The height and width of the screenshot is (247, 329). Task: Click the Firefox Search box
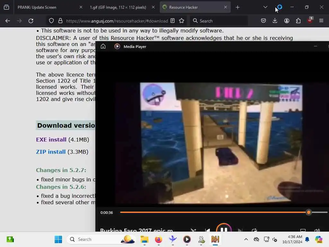tap(219, 21)
